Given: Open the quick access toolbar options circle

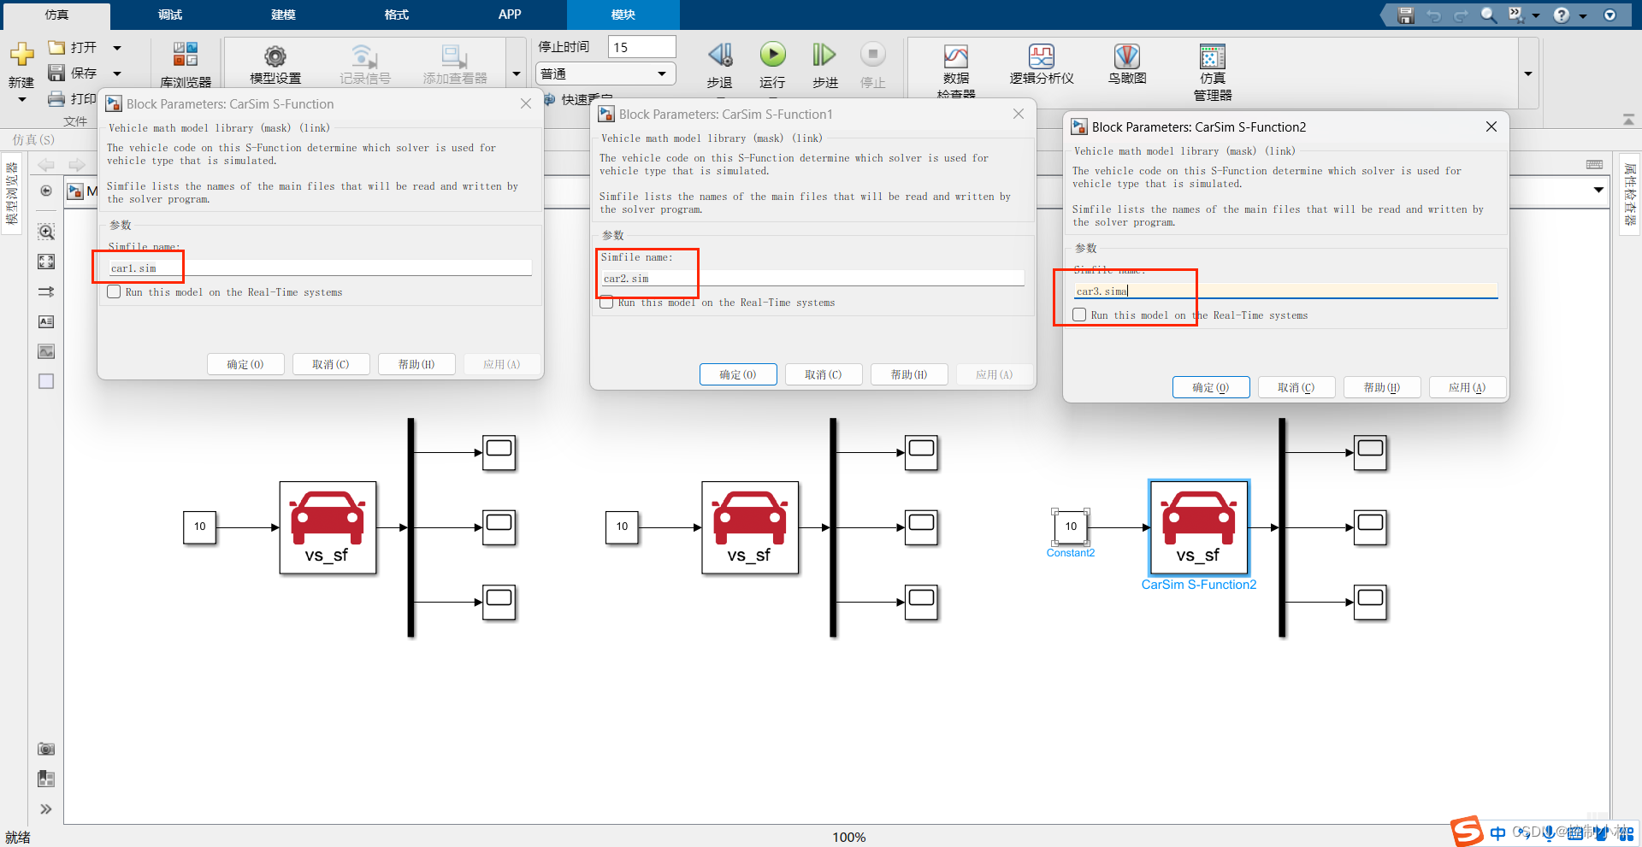Looking at the screenshot, I should [x=1610, y=15].
